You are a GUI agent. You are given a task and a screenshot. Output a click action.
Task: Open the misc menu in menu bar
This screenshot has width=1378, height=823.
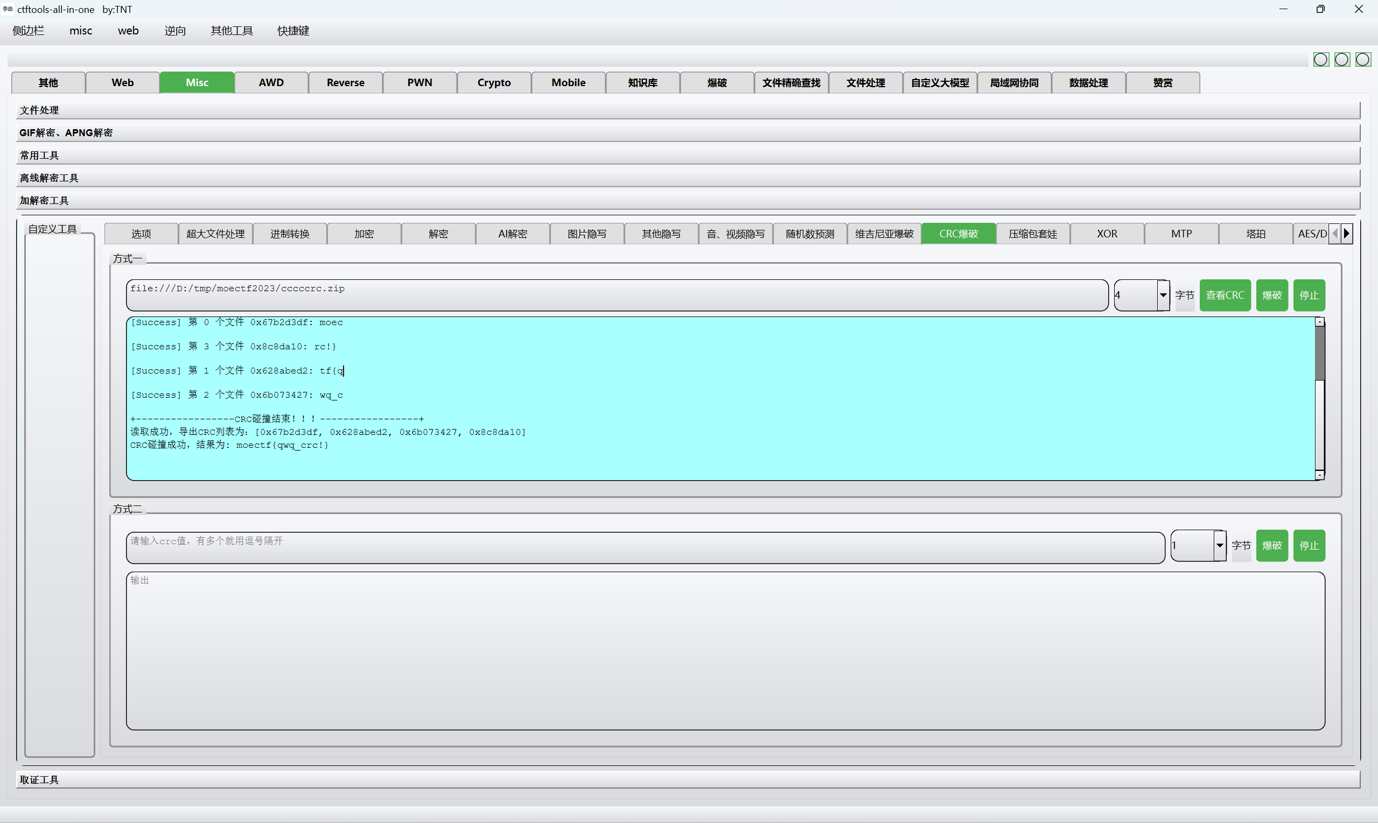[80, 31]
